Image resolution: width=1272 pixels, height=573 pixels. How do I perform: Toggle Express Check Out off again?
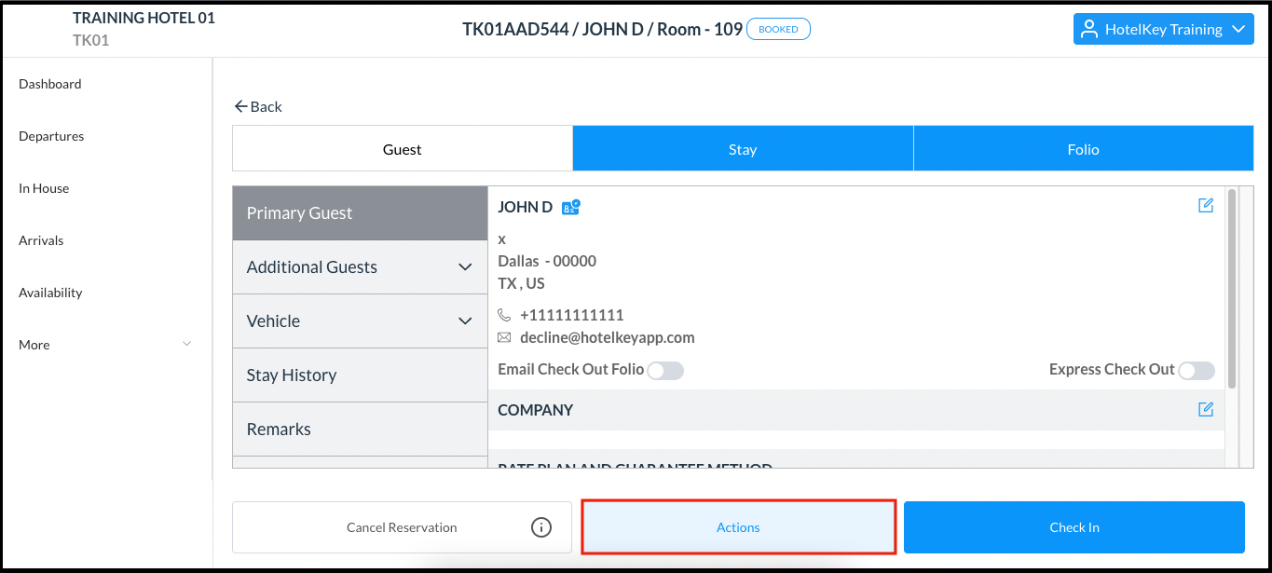click(x=1197, y=370)
